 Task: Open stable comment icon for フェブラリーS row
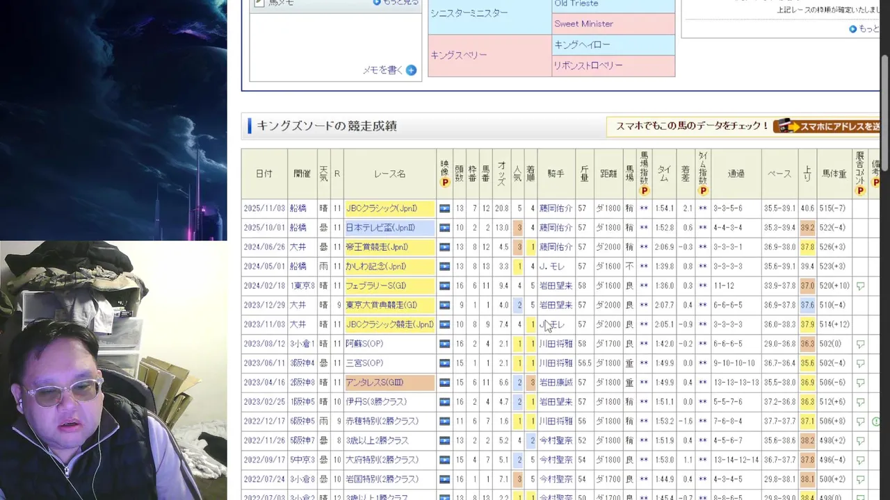[860, 286]
